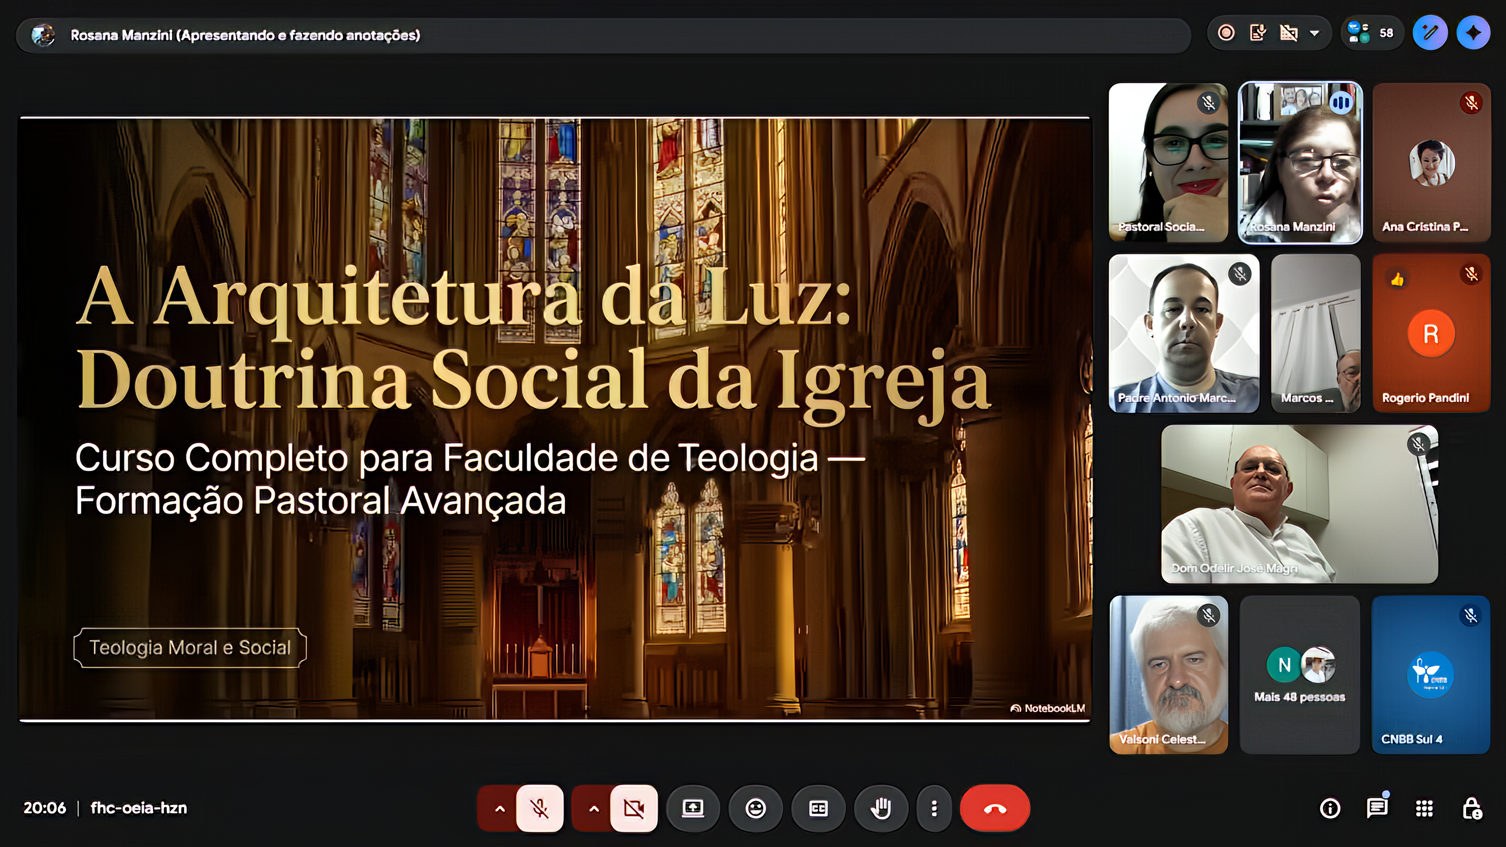The image size is (1506, 847).
Task: Click the red leave call button
Action: [994, 809]
